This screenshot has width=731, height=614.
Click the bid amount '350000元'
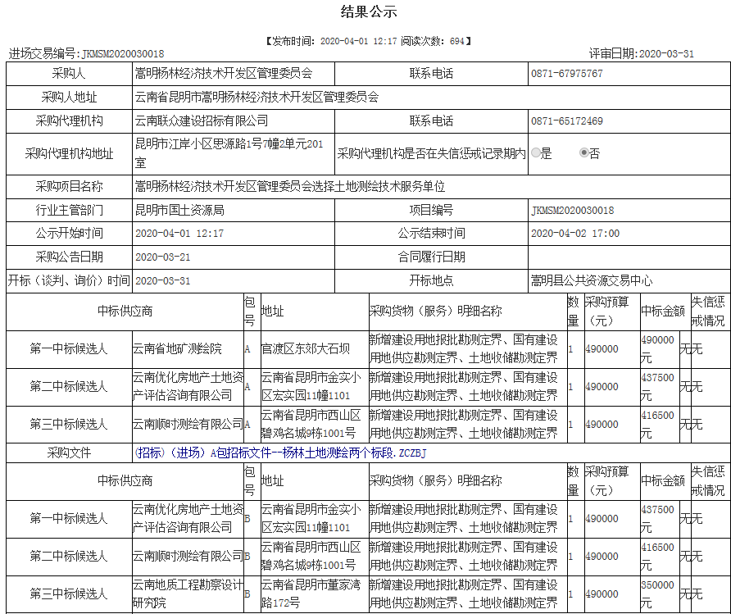658,594
